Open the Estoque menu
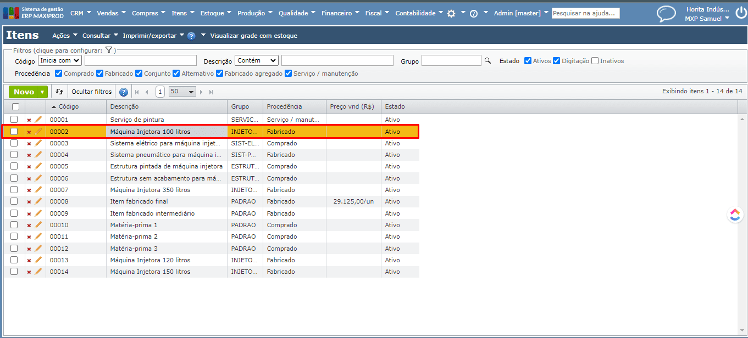748x338 pixels. click(x=216, y=13)
